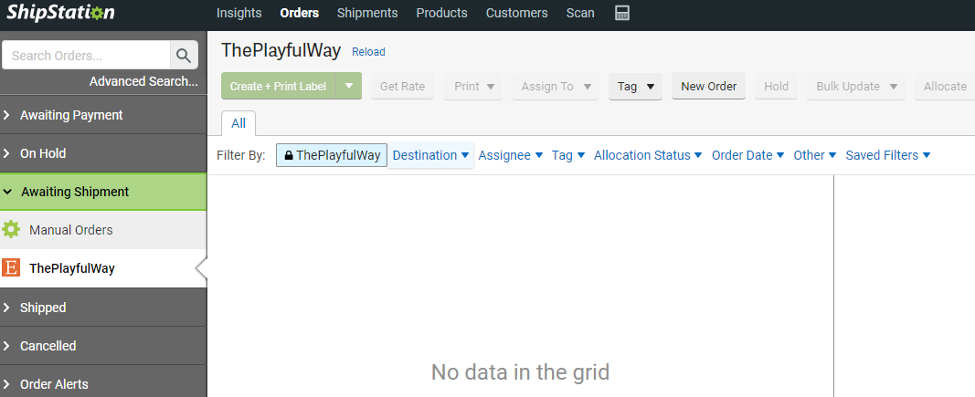Open the Print dropdown
Image resolution: width=975 pixels, height=397 pixels.
[473, 87]
